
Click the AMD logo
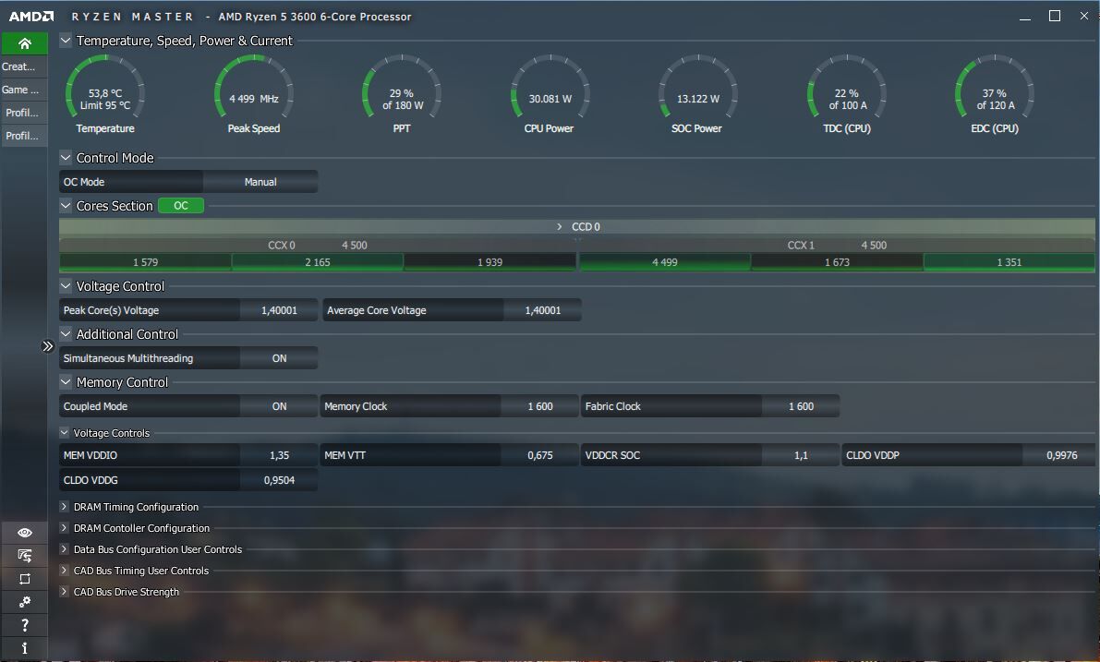coord(30,16)
